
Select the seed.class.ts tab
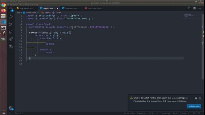[49, 8]
